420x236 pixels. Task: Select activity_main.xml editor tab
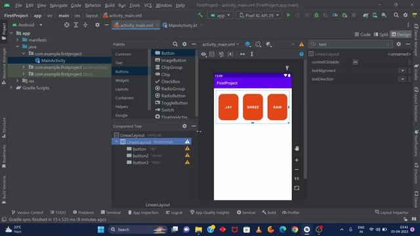(136, 26)
